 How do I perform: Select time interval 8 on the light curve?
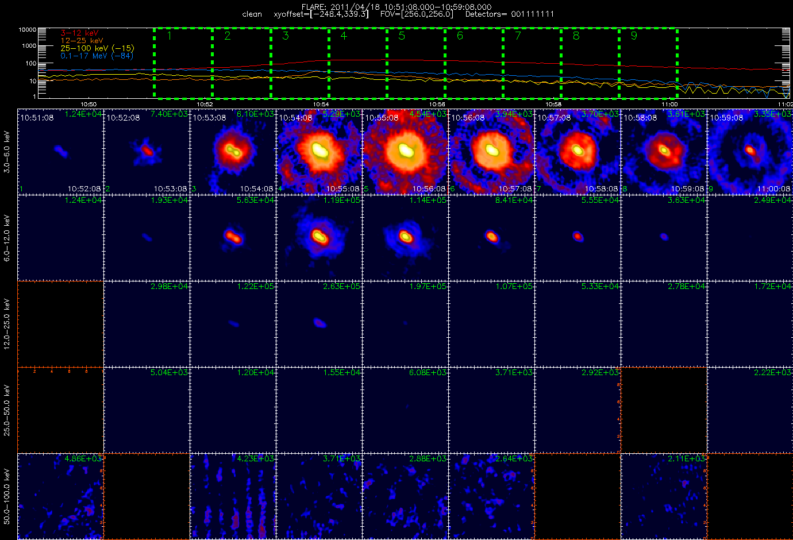[x=590, y=63]
